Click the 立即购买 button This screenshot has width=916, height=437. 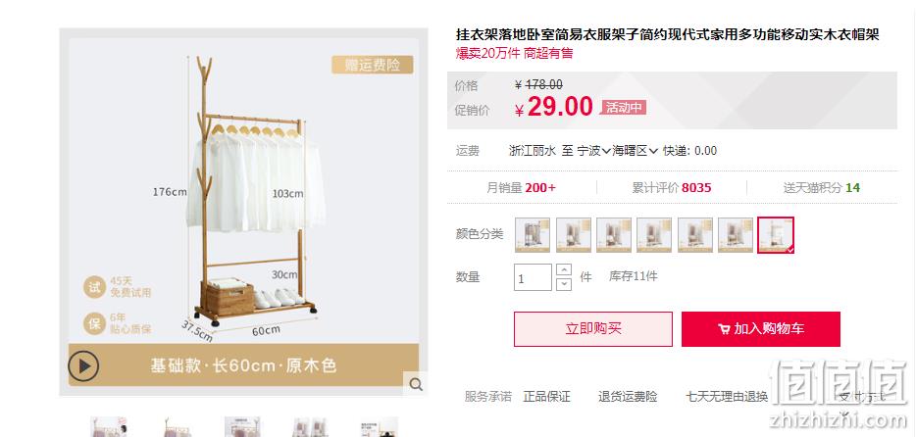coord(593,329)
